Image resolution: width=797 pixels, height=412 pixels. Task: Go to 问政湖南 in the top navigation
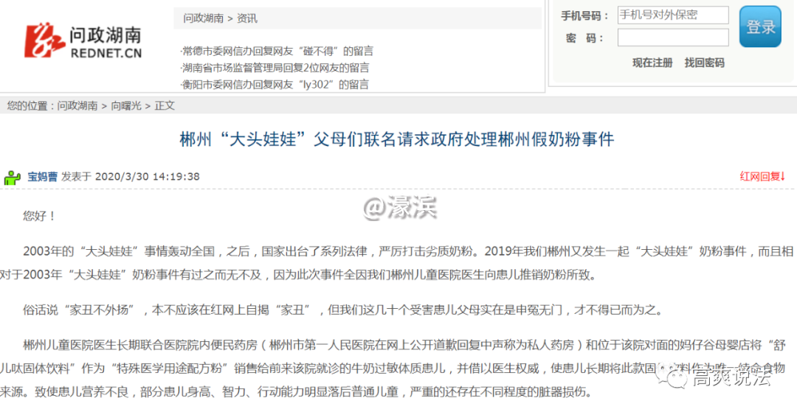click(x=204, y=18)
